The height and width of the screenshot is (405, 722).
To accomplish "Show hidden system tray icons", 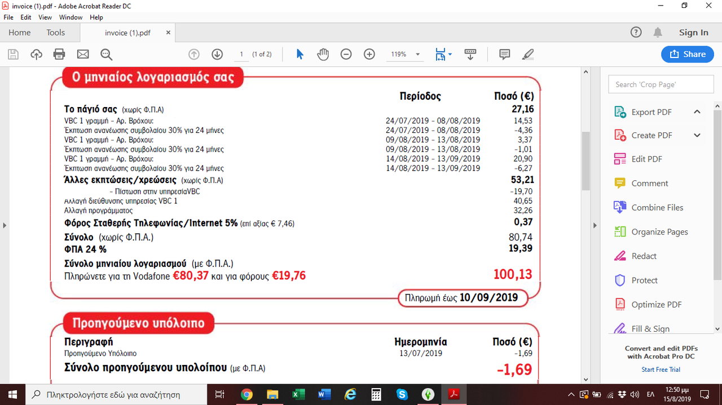I will (571, 394).
